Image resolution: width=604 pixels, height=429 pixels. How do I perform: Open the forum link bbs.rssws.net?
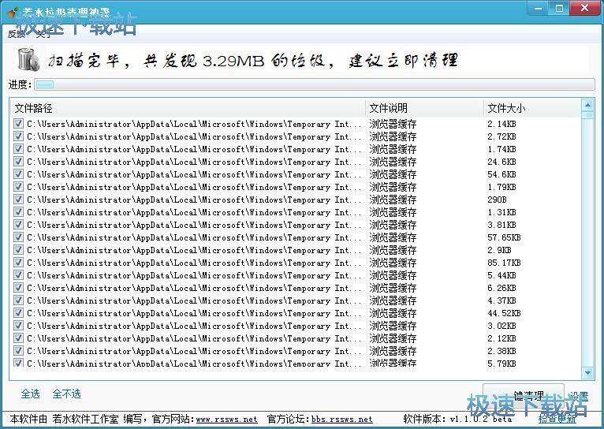pos(342,419)
